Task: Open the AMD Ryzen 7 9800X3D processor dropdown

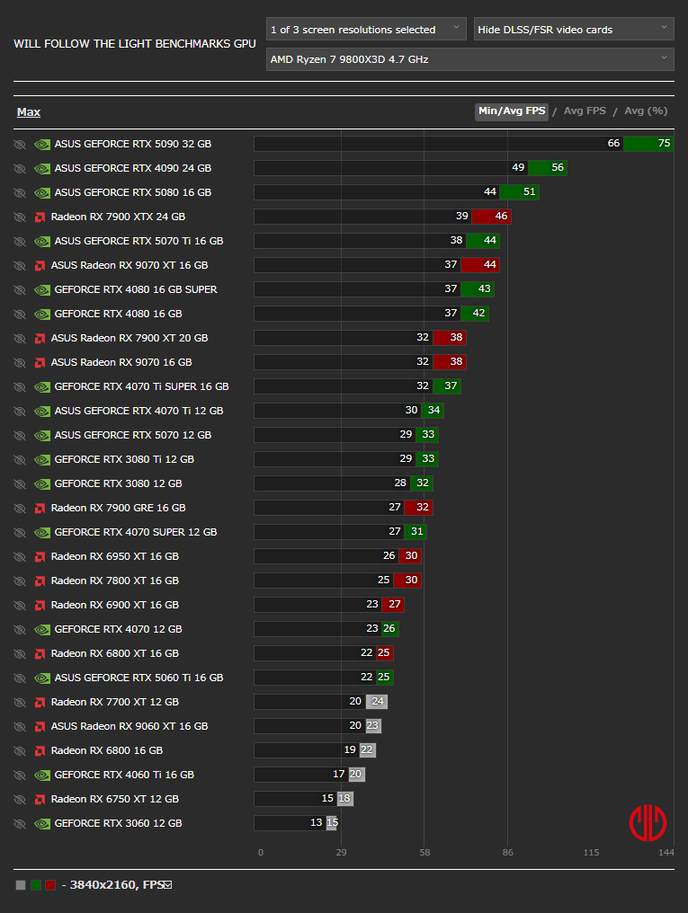Action: (x=470, y=59)
